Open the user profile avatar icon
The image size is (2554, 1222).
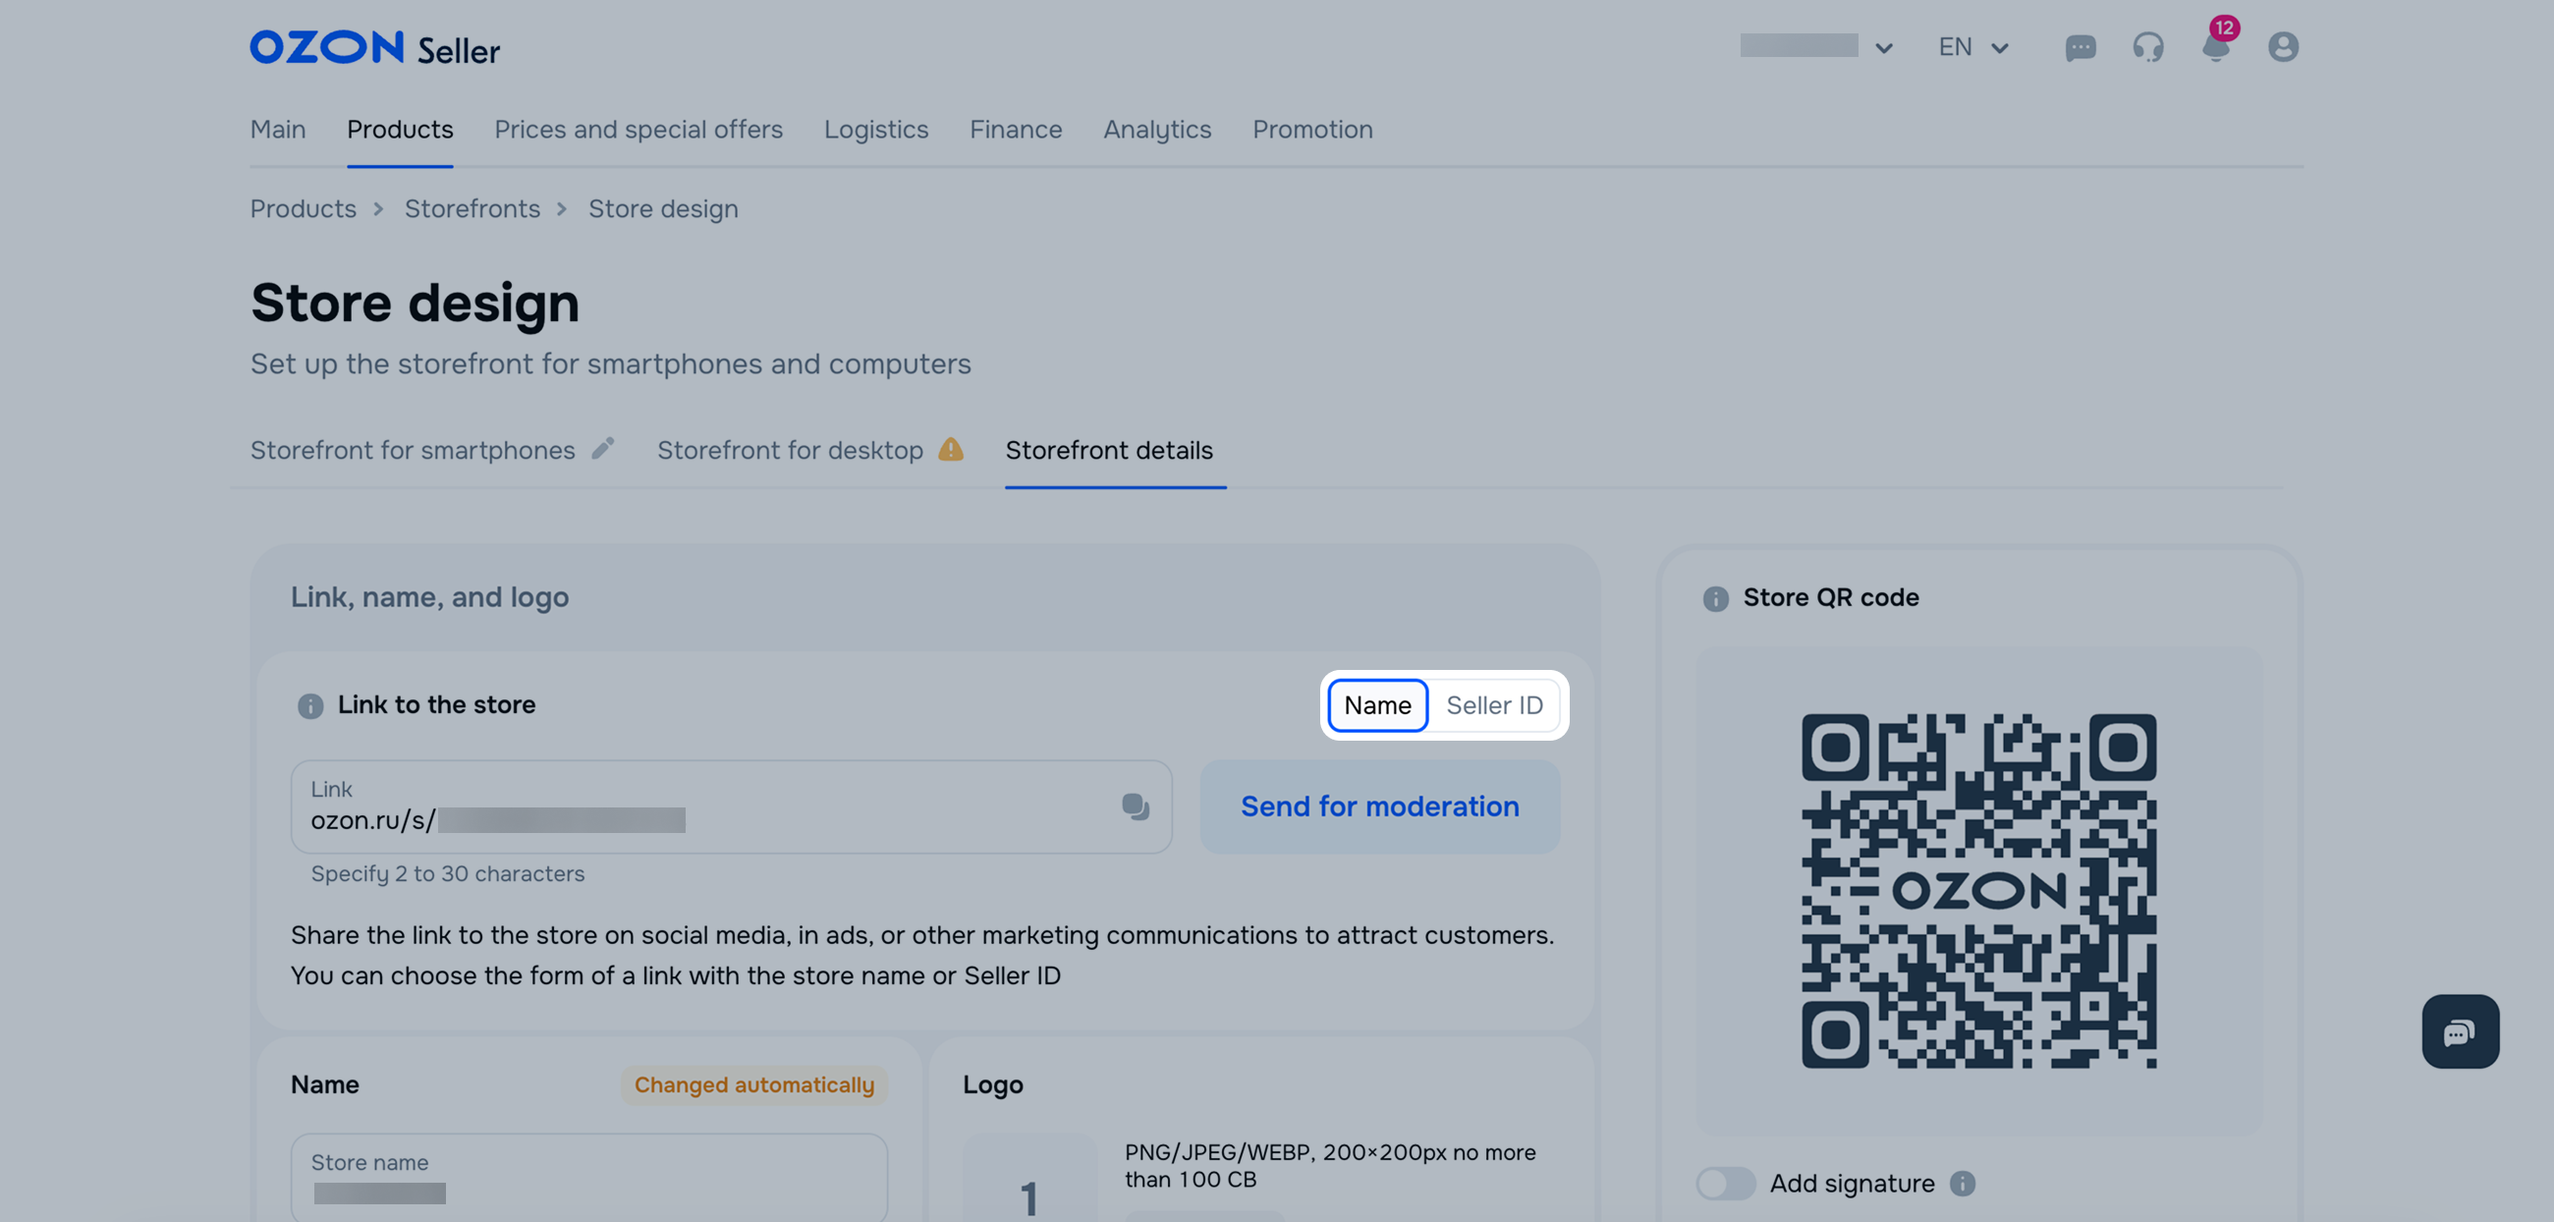coord(2282,47)
